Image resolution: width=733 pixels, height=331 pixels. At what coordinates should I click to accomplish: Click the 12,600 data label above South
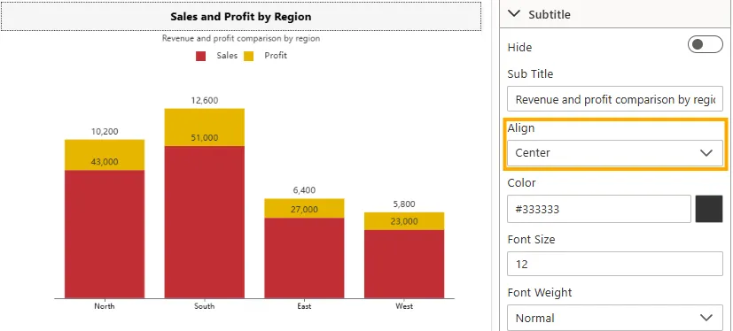(204, 100)
